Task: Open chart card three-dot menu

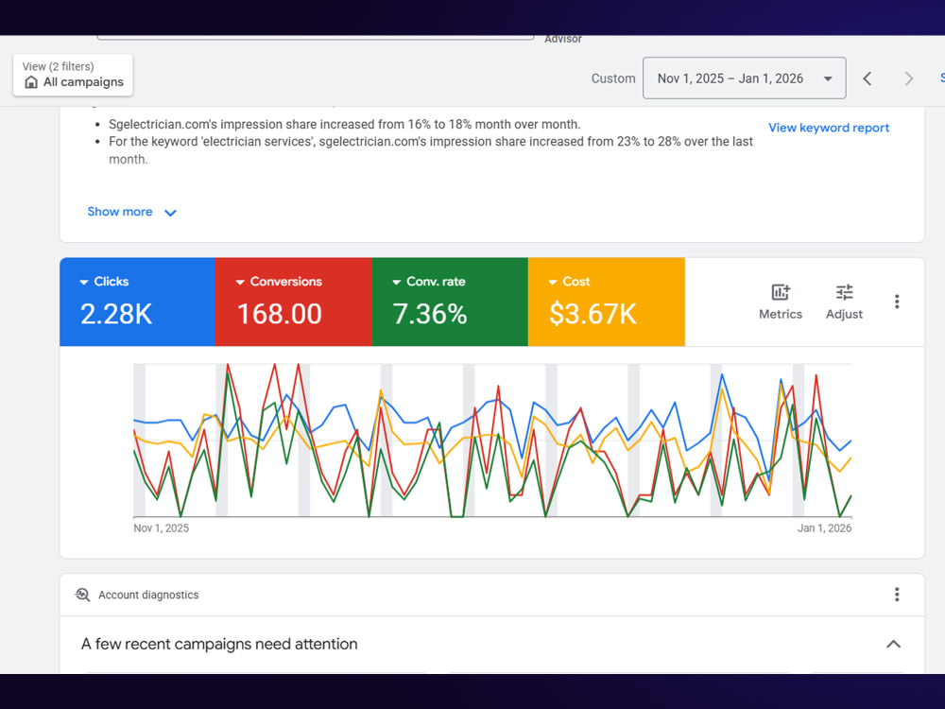Action: [x=897, y=302]
